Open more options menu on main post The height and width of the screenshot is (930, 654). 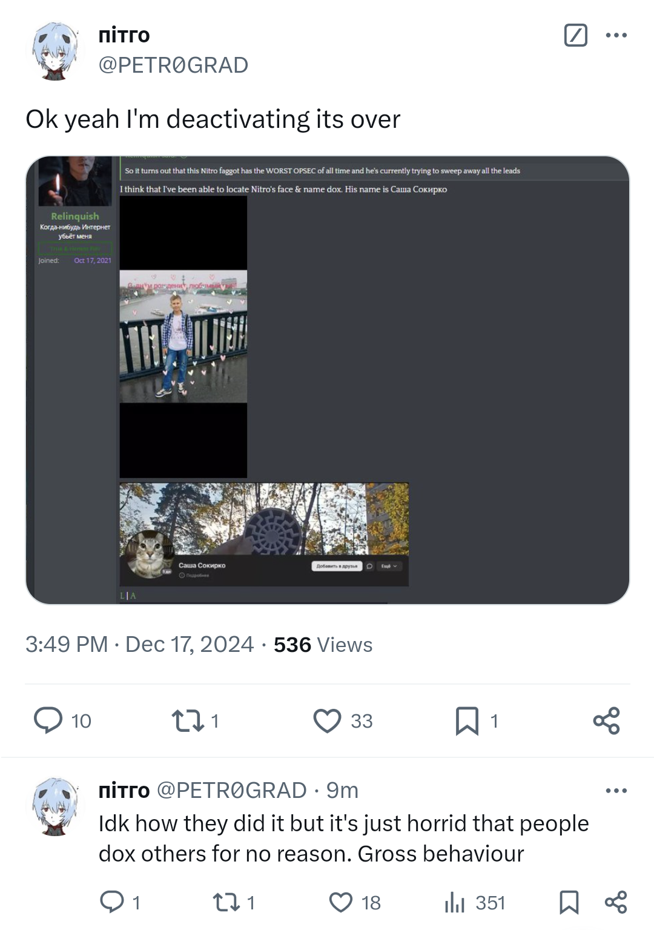coord(616,35)
